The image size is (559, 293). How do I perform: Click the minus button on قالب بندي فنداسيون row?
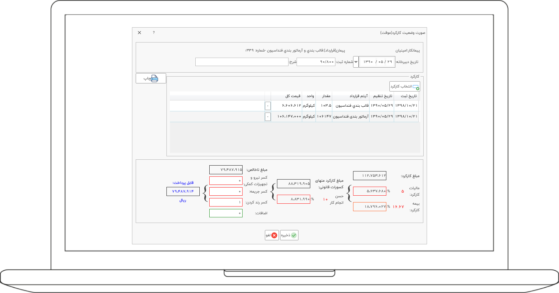pos(268,106)
